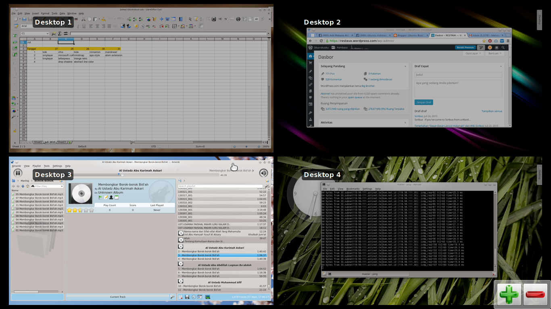
Task: Click the artist silhouette icon in Amarok
Action: 111,198
